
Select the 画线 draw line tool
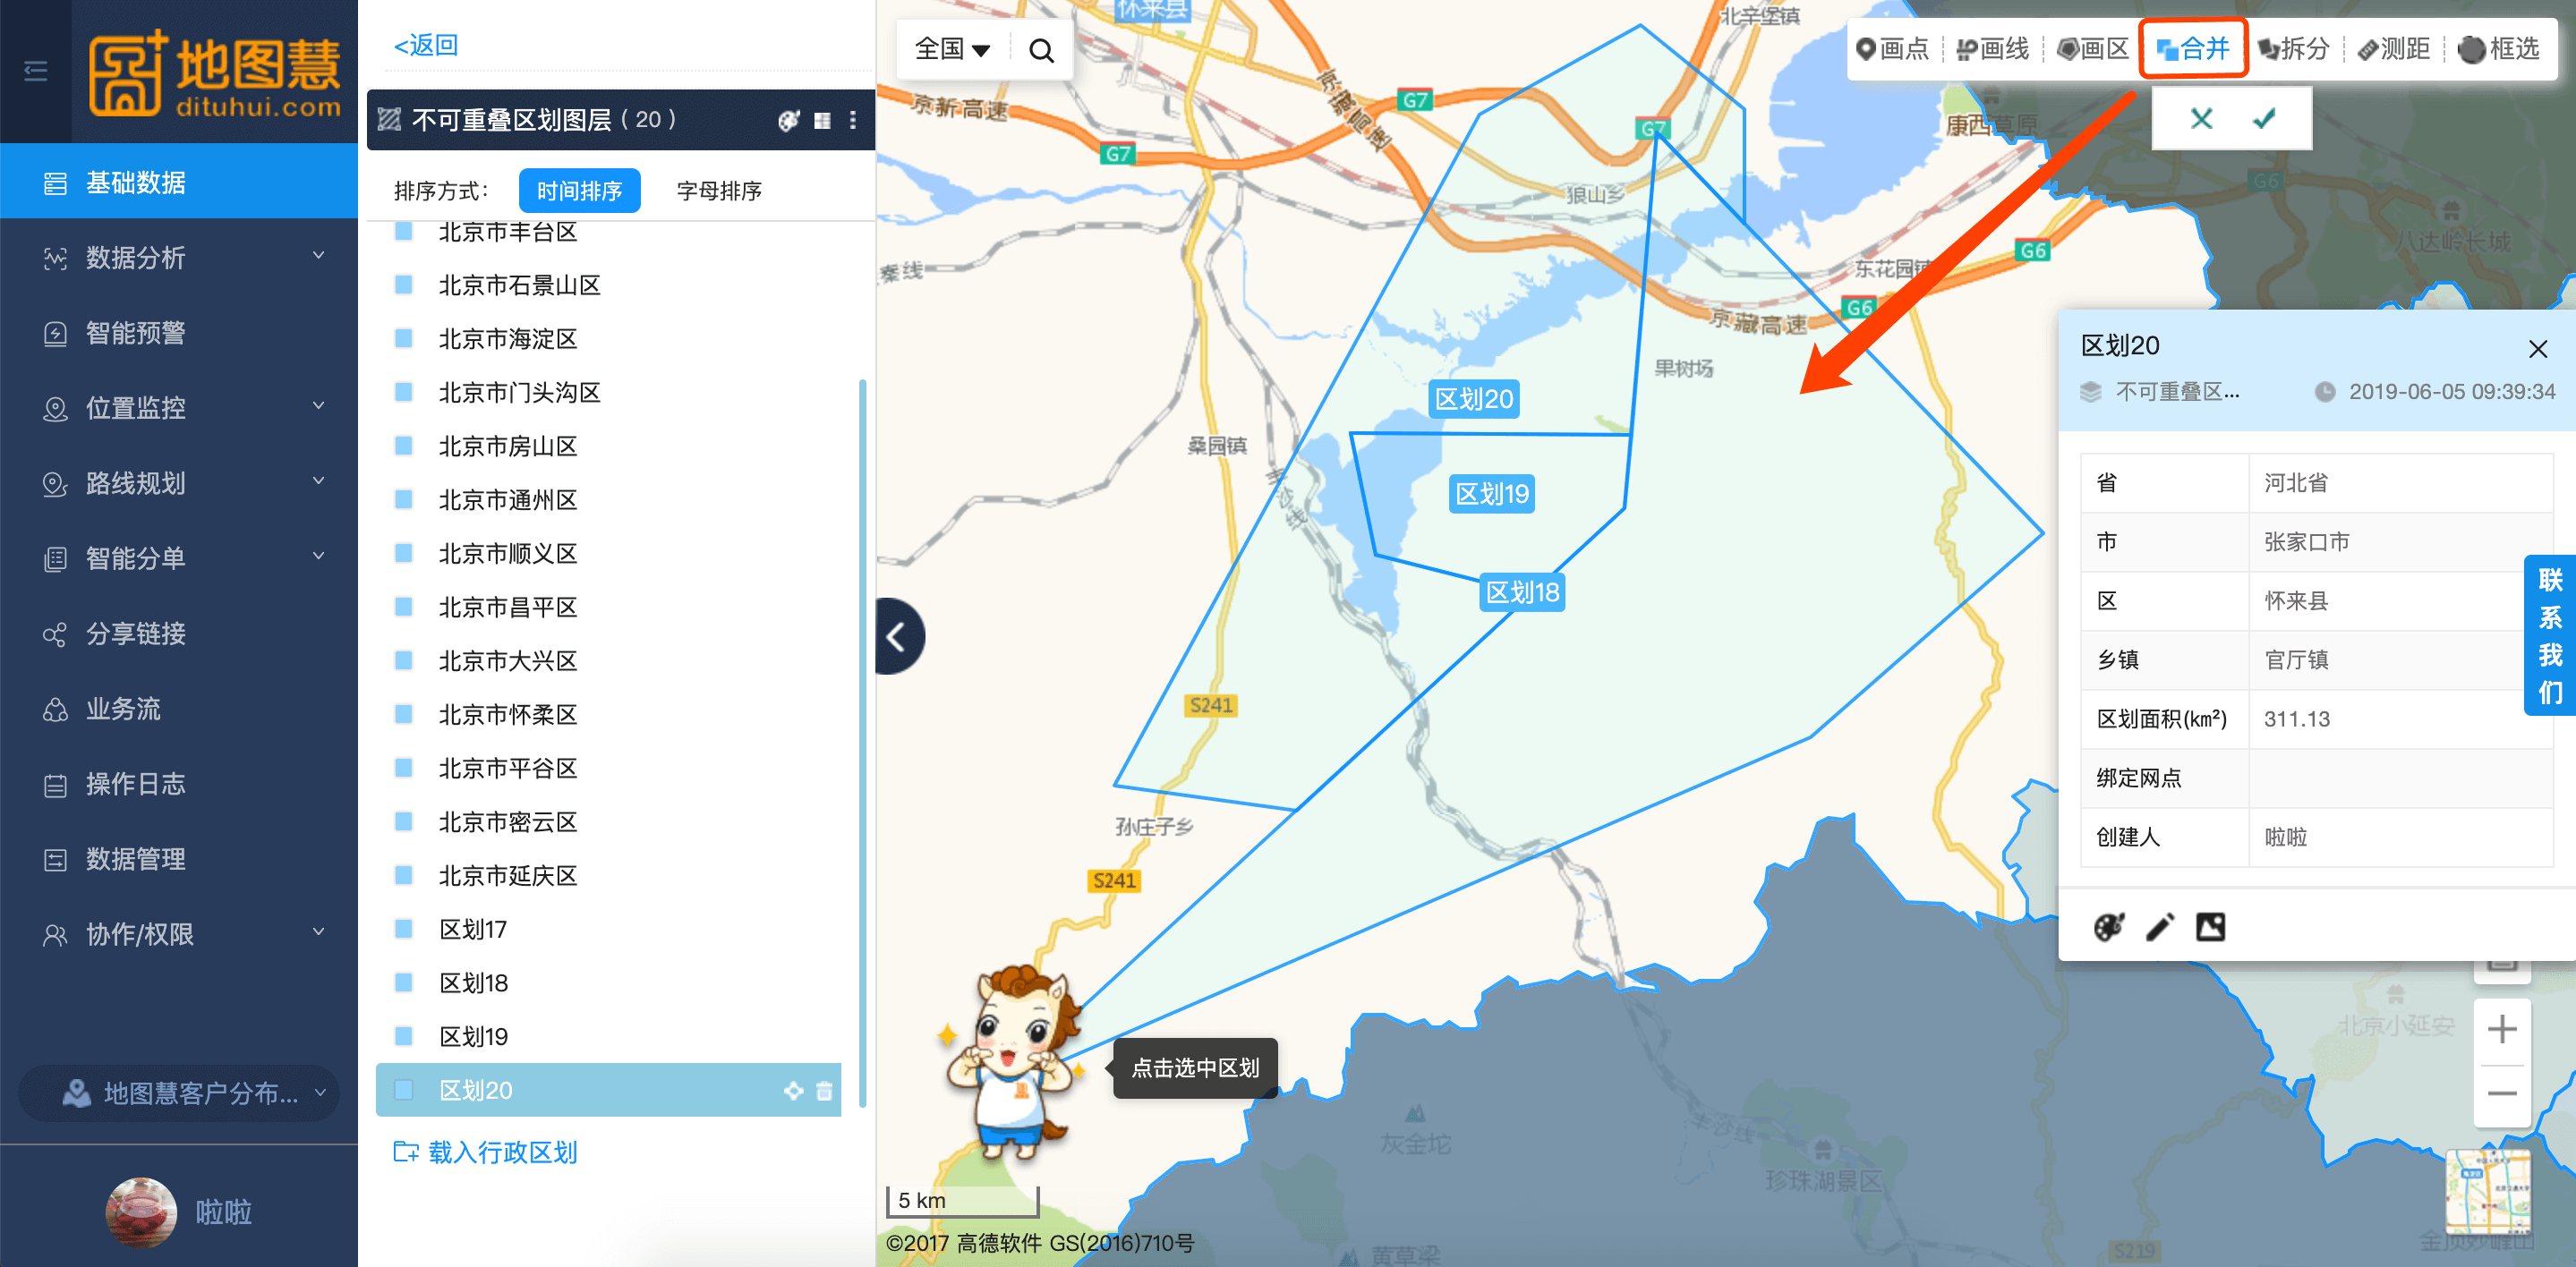(x=1992, y=48)
